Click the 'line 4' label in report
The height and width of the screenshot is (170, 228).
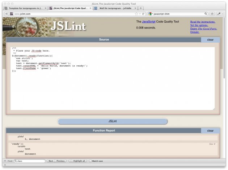point(212,144)
